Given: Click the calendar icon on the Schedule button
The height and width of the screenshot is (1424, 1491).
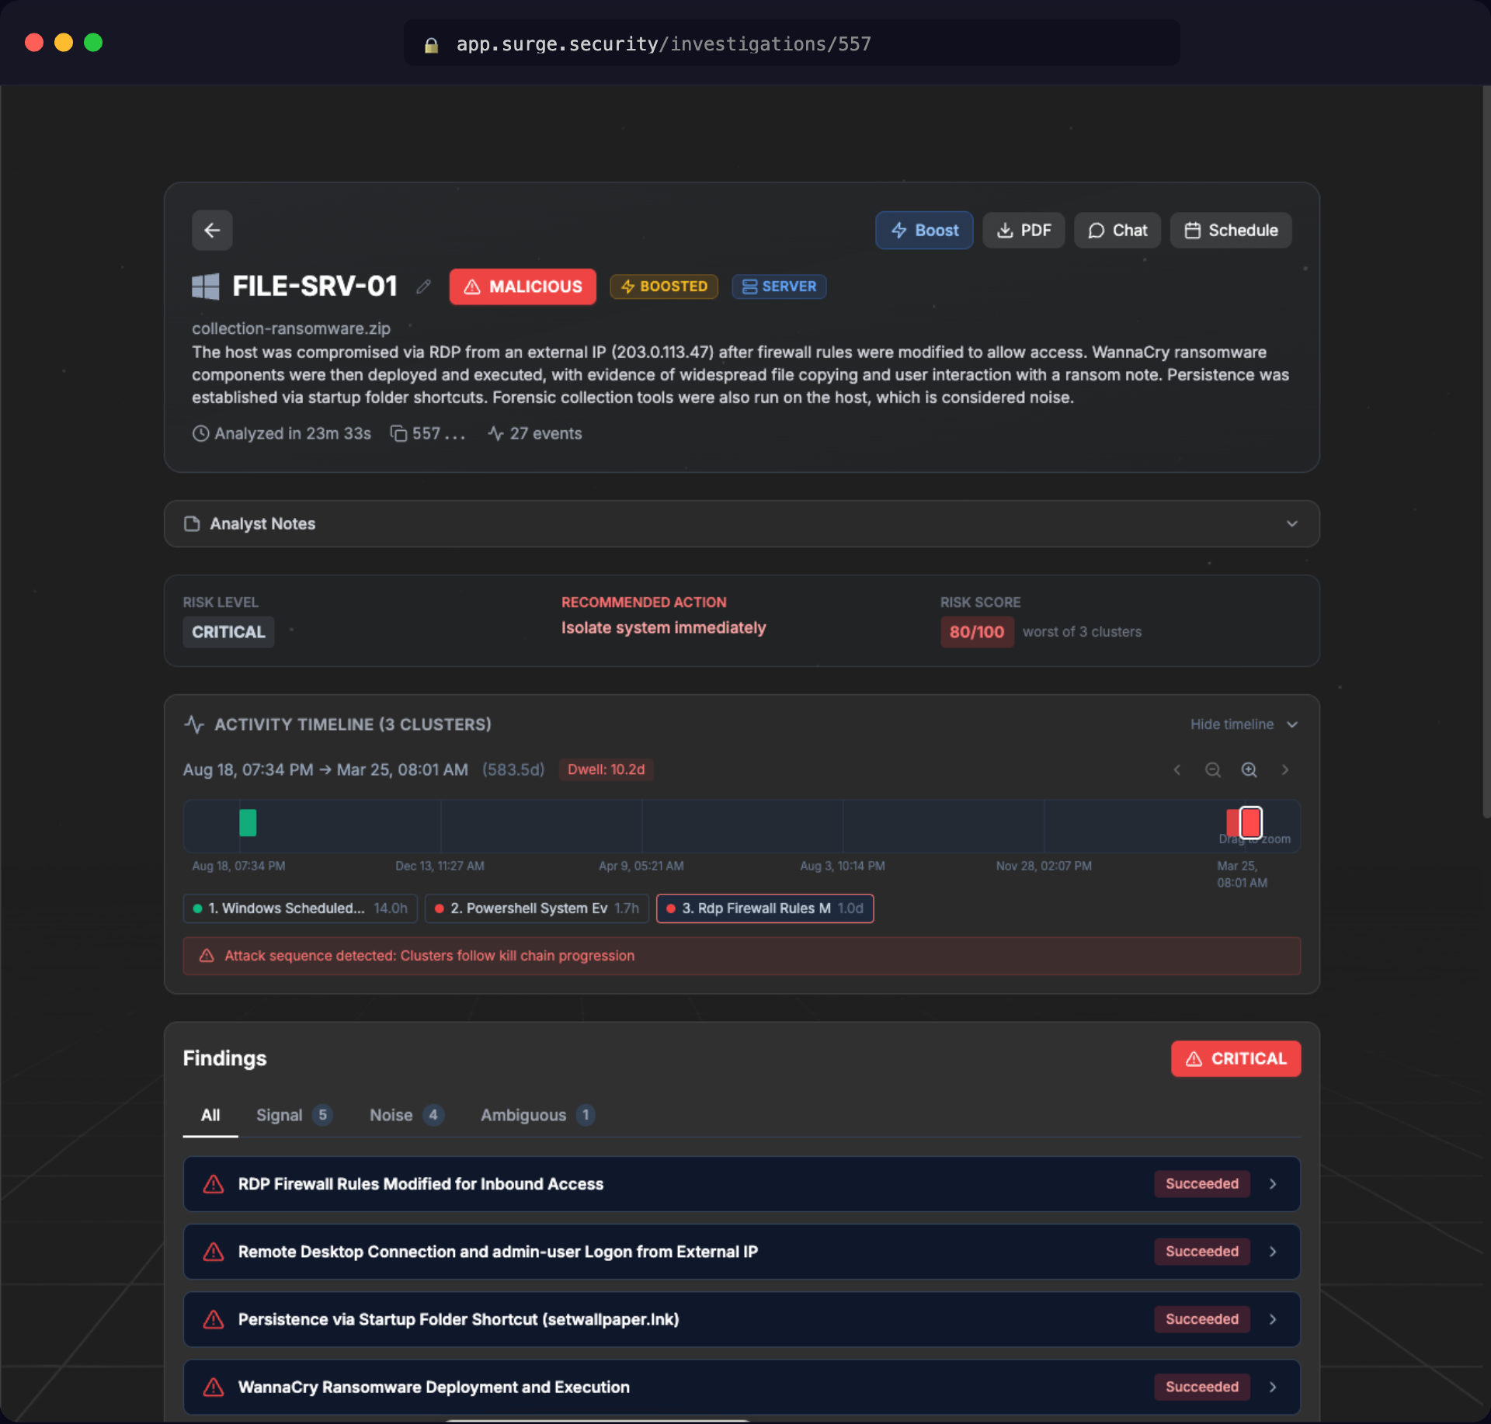Looking at the screenshot, I should (1194, 230).
